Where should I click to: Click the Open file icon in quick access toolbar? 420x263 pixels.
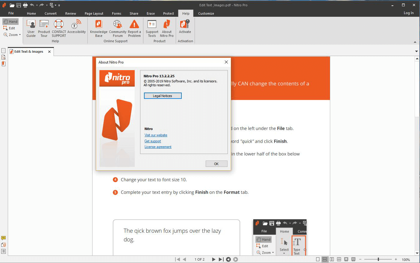click(12, 5)
